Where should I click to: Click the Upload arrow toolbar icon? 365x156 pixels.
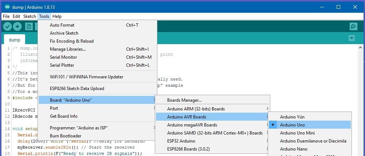pos(17,27)
